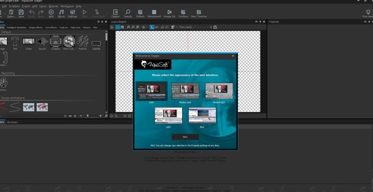This screenshot has height=192, width=373.
Task: Click the Save toolbar icon
Action: (x=21, y=14)
